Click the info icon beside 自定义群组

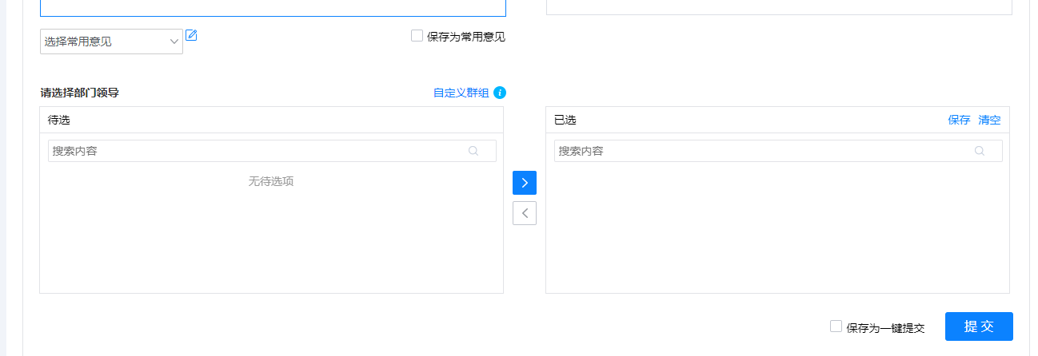point(500,93)
